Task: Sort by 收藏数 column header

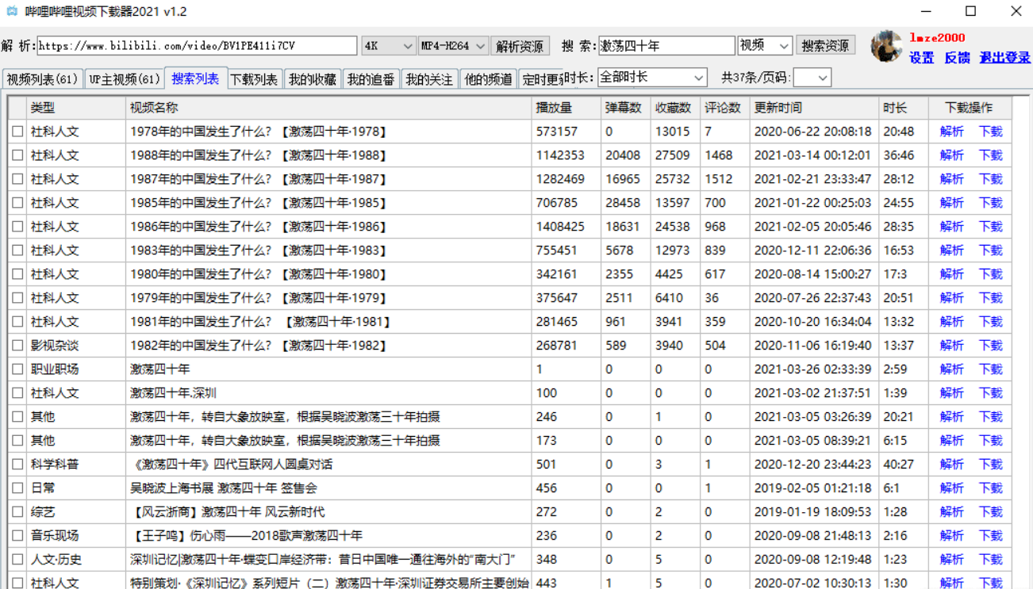Action: 675,108
